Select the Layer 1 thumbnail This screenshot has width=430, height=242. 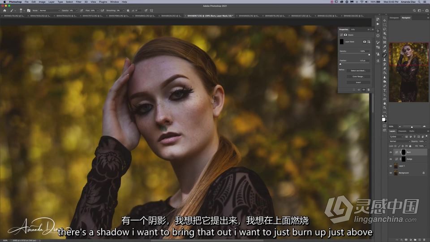(x=396, y=166)
